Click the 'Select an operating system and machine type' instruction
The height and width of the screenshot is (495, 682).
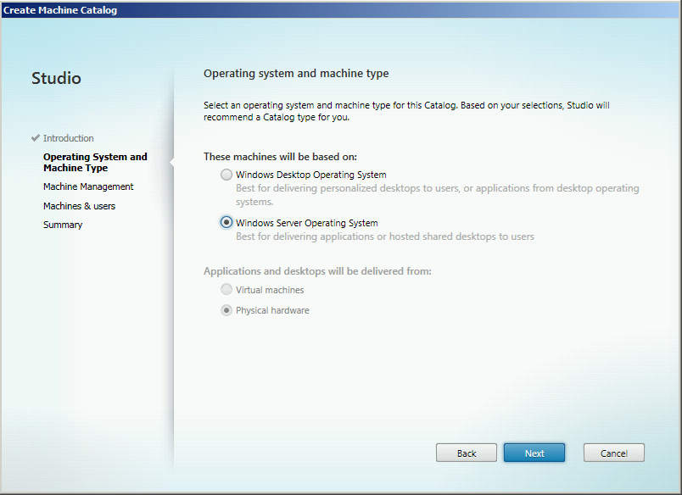tap(406, 111)
